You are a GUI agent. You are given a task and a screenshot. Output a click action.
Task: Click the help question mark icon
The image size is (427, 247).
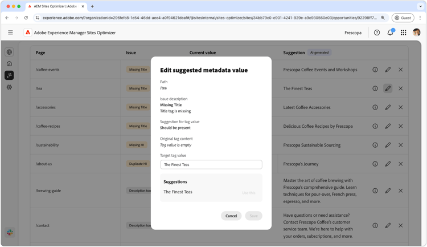click(377, 33)
